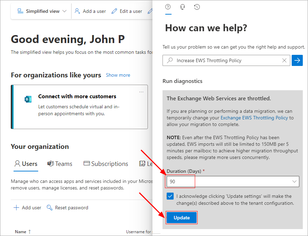The height and width of the screenshot is (236, 308).
Task: Toggle the acknowledge Update settings checkbox
Action: [x=170, y=196]
